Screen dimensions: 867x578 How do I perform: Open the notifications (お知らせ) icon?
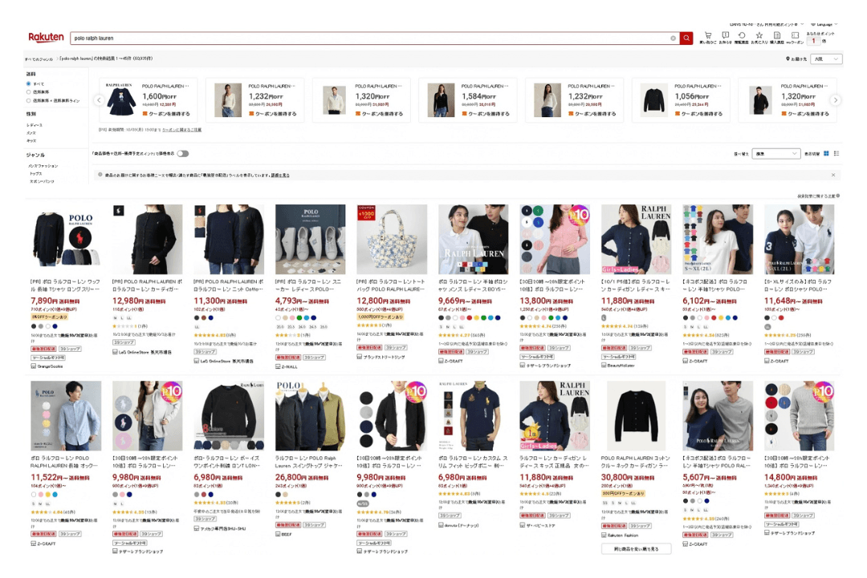coord(726,35)
